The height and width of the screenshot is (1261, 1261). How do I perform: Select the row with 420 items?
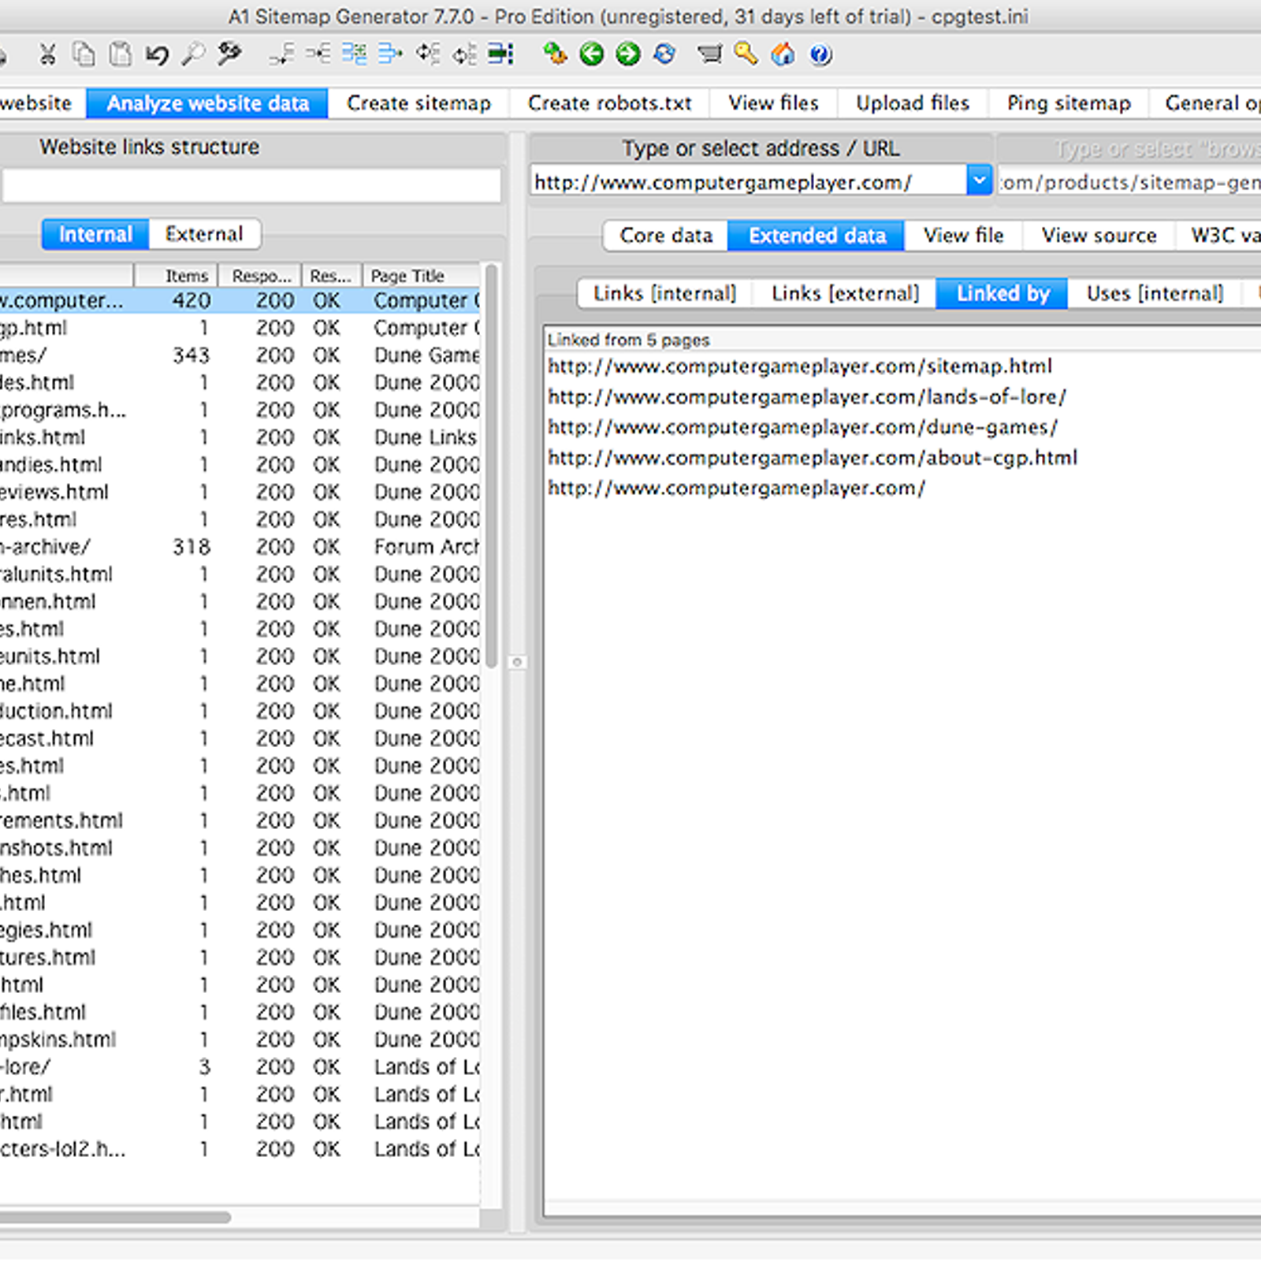(240, 300)
